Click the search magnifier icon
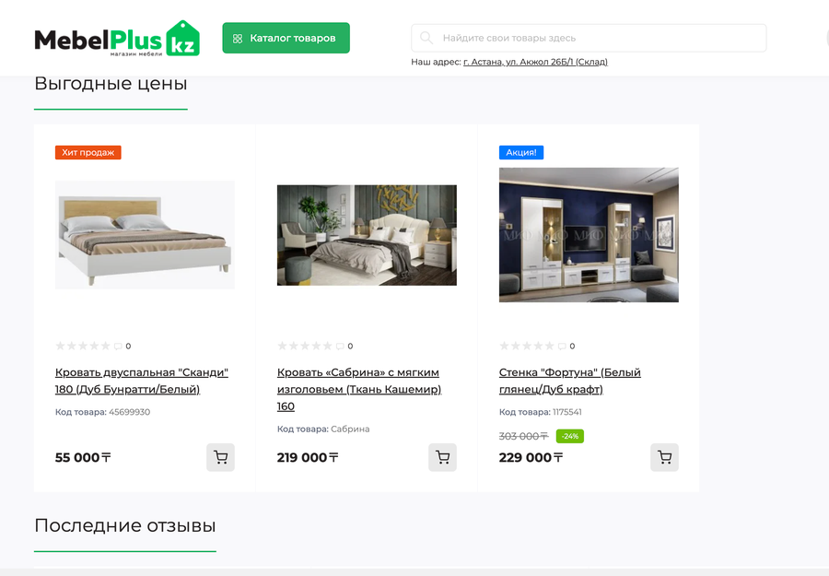This screenshot has height=576, width=829. click(x=426, y=38)
